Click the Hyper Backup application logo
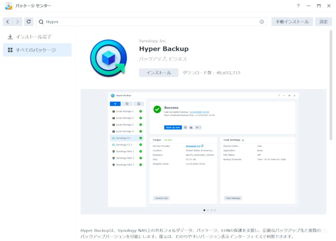The width and height of the screenshot is (336, 241). tap(109, 58)
